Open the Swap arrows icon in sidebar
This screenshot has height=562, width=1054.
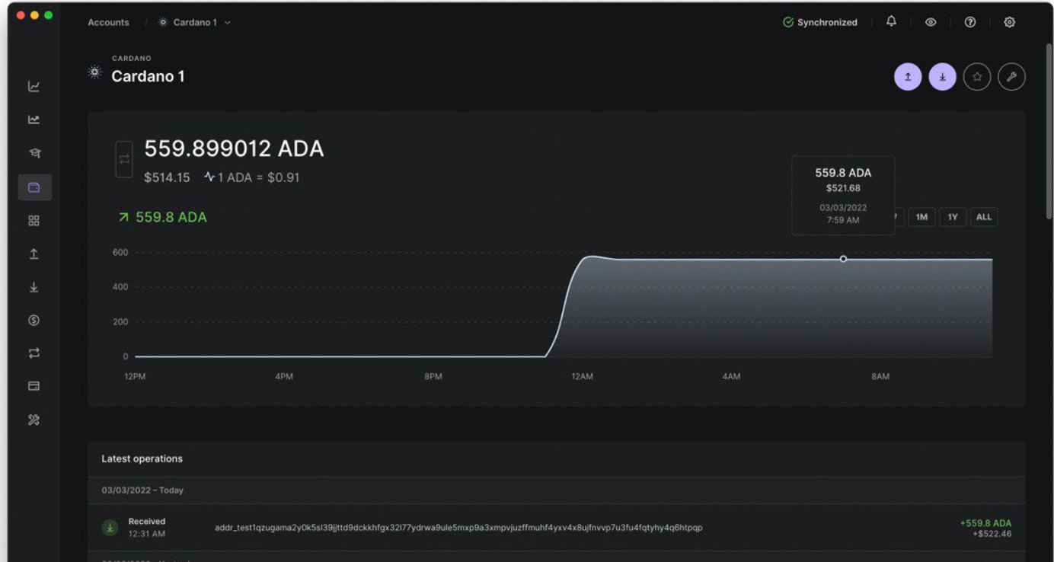[34, 353]
